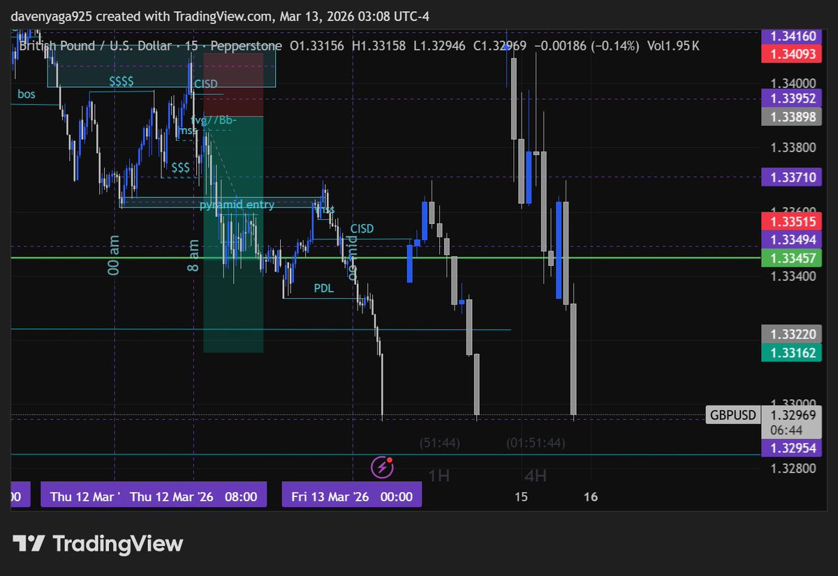
Task: Click the 1.34000 price scale value
Action: tap(793, 82)
